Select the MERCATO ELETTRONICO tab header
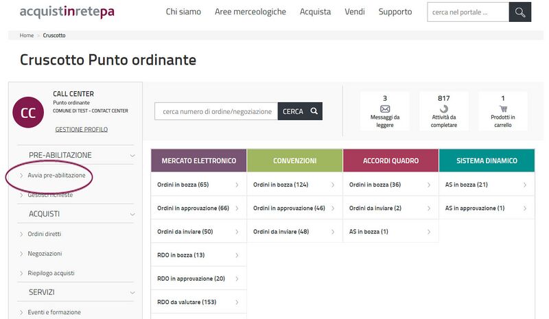The height and width of the screenshot is (319, 549). [x=198, y=161]
